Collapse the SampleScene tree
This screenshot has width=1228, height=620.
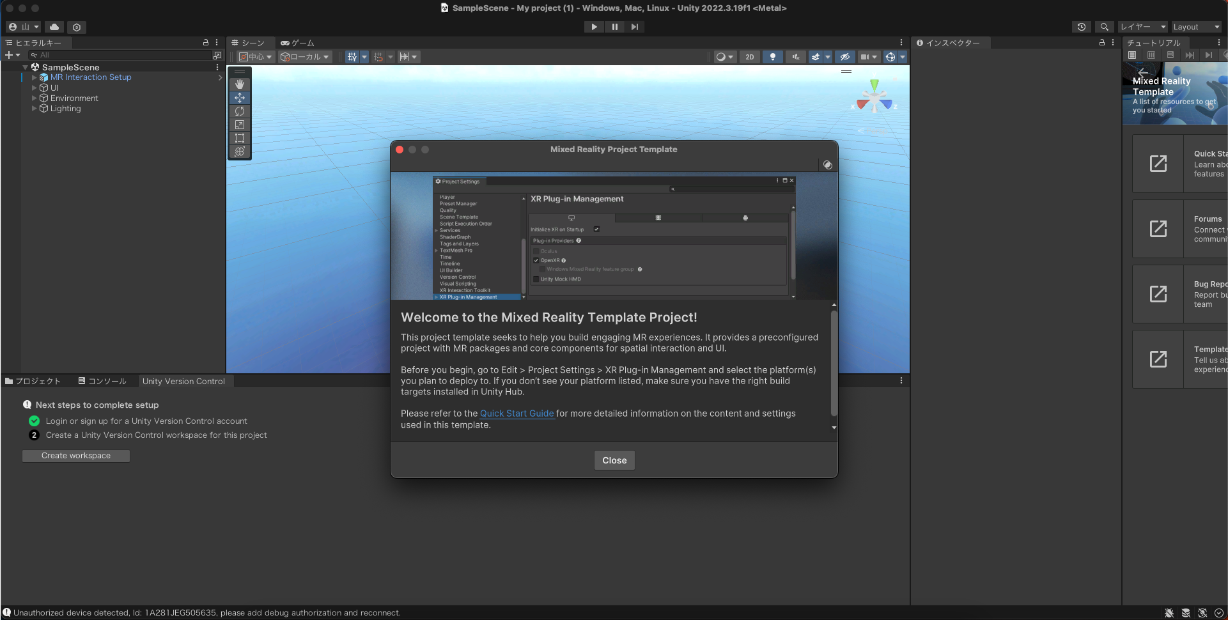(26, 67)
